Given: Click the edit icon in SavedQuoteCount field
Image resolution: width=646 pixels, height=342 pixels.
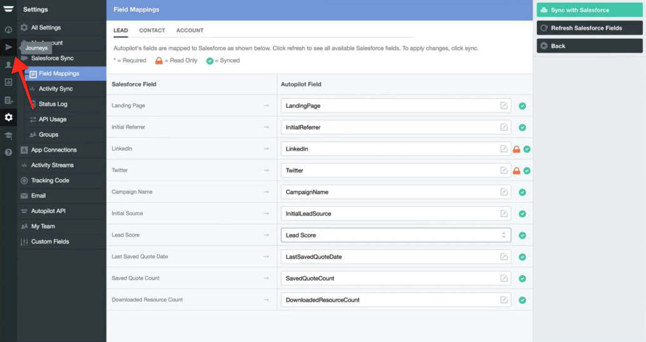Looking at the screenshot, I should click(x=504, y=278).
